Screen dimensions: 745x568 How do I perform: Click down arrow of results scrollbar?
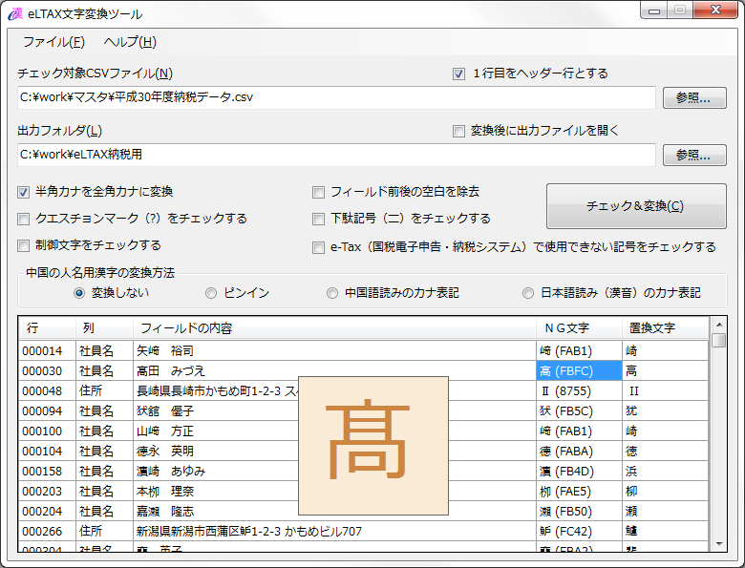[x=719, y=544]
